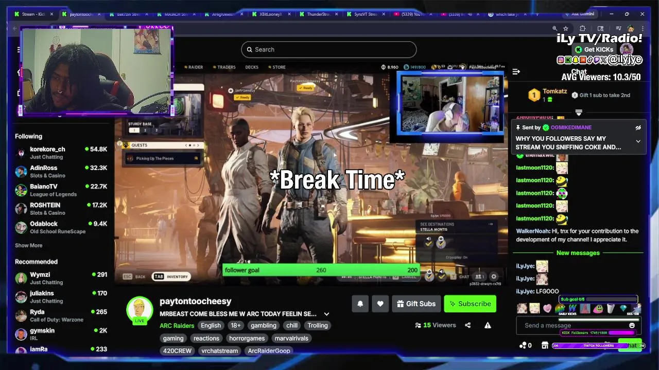
Task: Select TRADERS tab in game menu
Action: tap(223, 67)
